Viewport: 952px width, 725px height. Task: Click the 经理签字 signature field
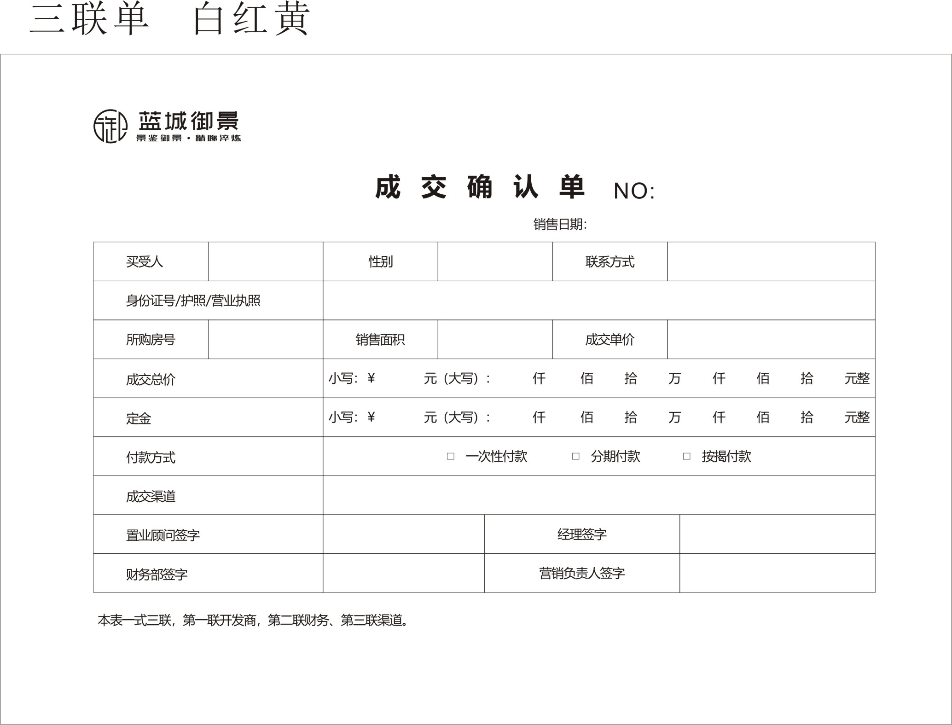click(x=777, y=534)
